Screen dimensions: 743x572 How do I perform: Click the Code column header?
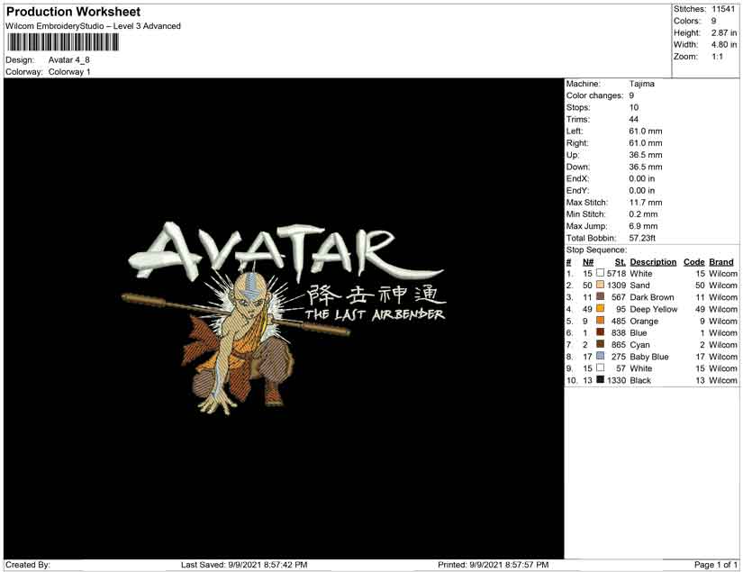(694, 262)
